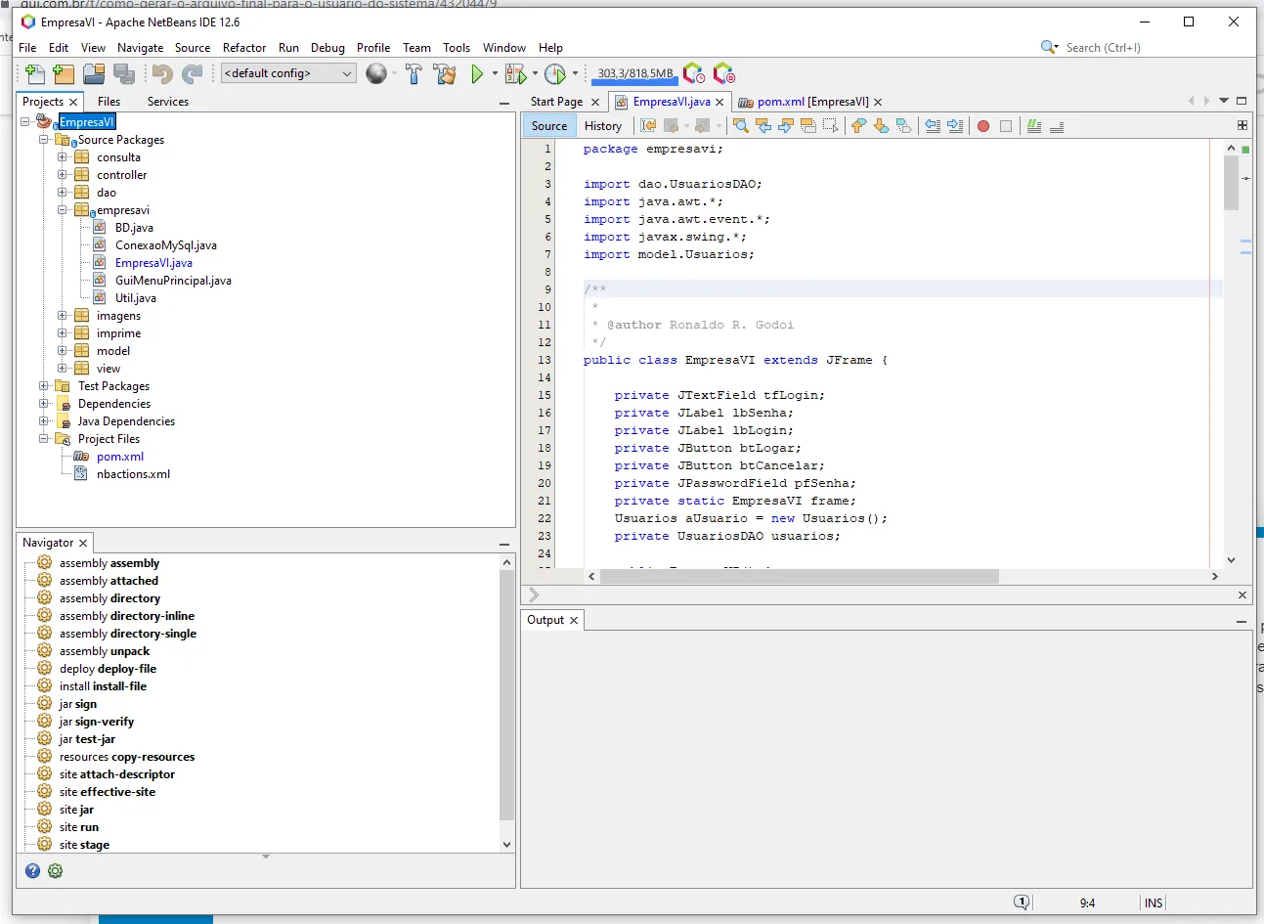Click the Clean and Build hammer-broom icon
The image size is (1264, 924).
(x=445, y=73)
